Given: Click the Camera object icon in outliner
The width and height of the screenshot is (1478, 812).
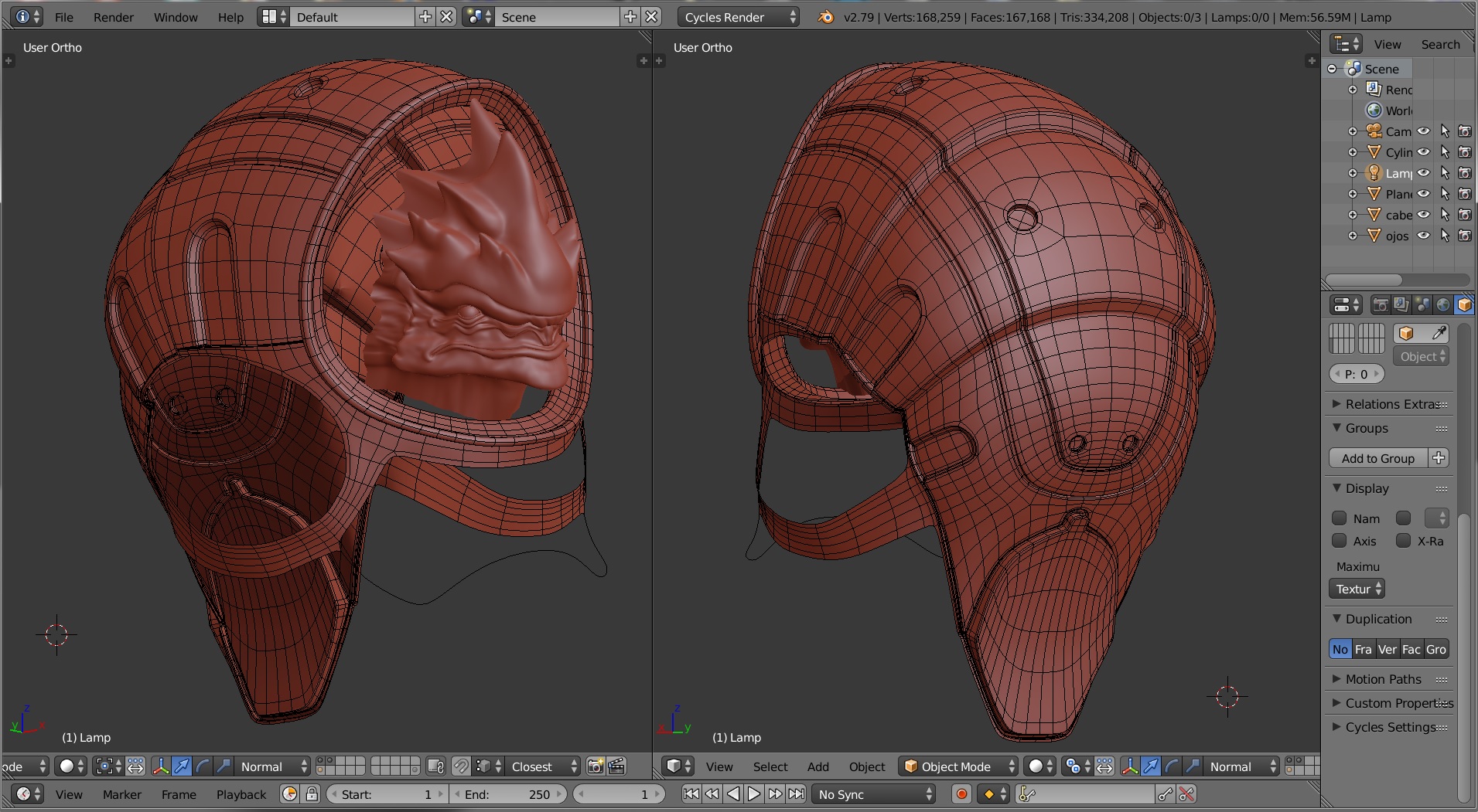Looking at the screenshot, I should [x=1374, y=131].
